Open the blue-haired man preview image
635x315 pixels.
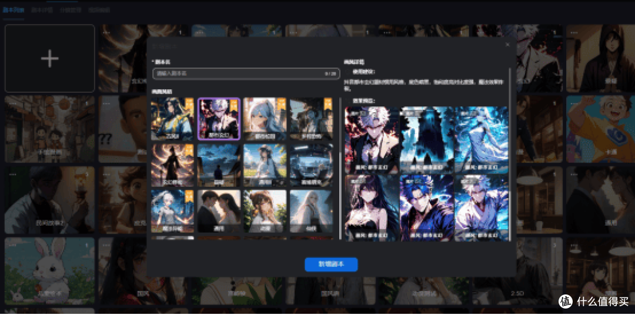coord(426,208)
